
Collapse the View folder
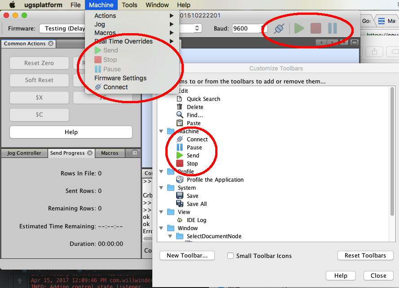coord(161,212)
